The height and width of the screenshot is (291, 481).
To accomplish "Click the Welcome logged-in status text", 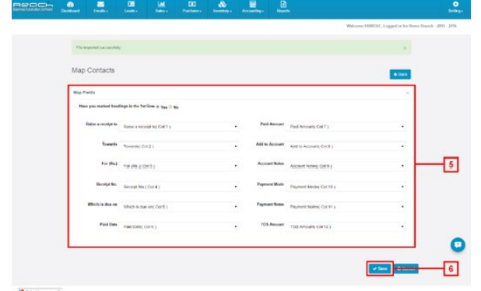I will pos(402,26).
